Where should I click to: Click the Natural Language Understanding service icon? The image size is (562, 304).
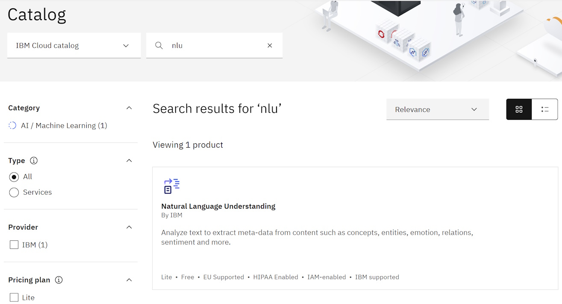(172, 186)
